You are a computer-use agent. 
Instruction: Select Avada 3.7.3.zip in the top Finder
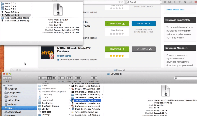point(16,15)
